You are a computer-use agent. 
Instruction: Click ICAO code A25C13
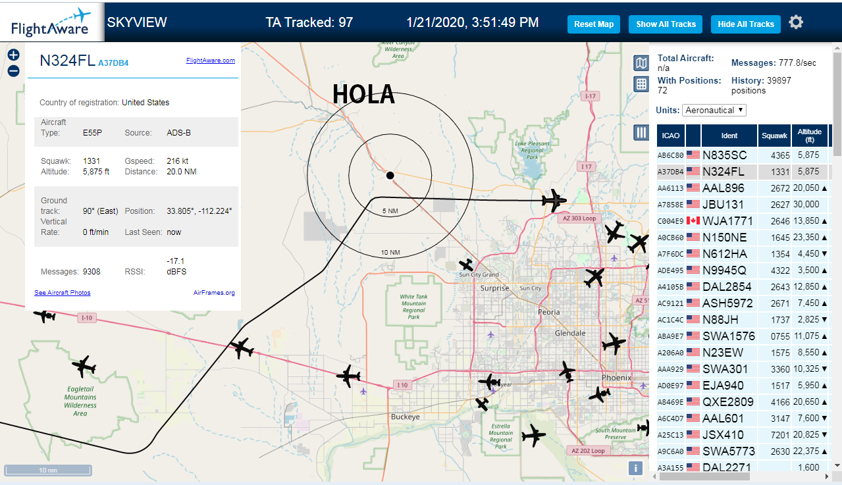click(671, 435)
